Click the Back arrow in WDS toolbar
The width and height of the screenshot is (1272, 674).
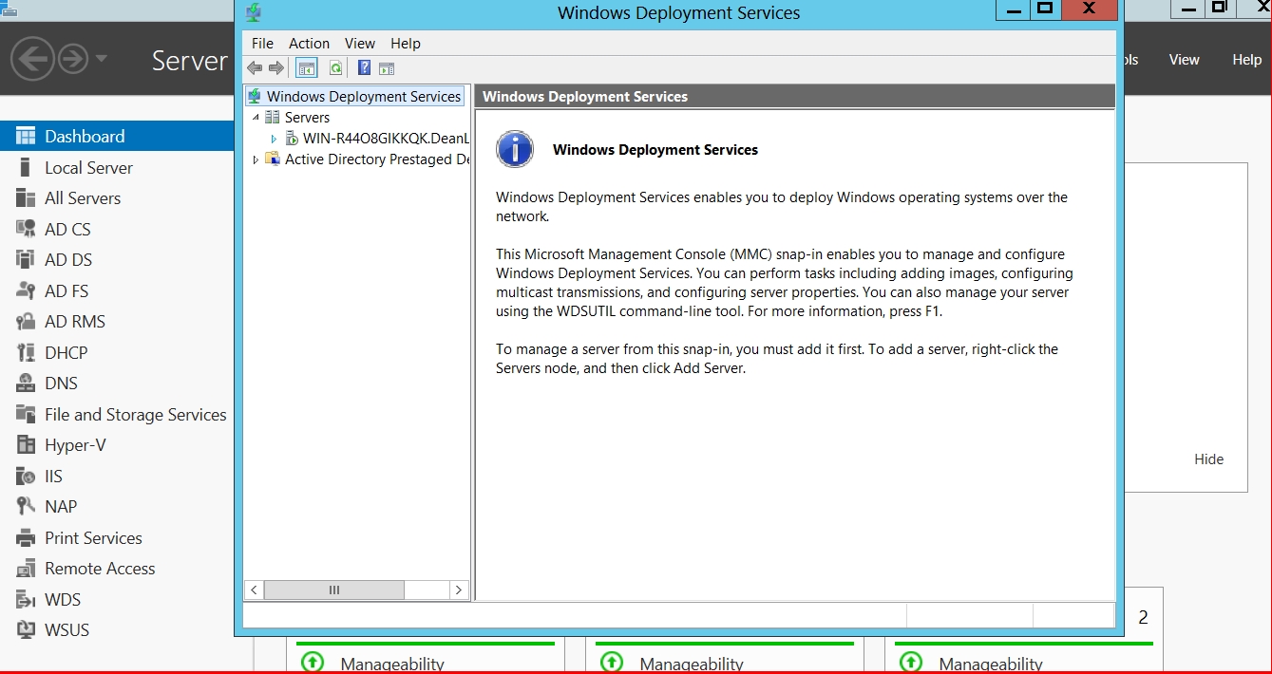pyautogui.click(x=255, y=67)
